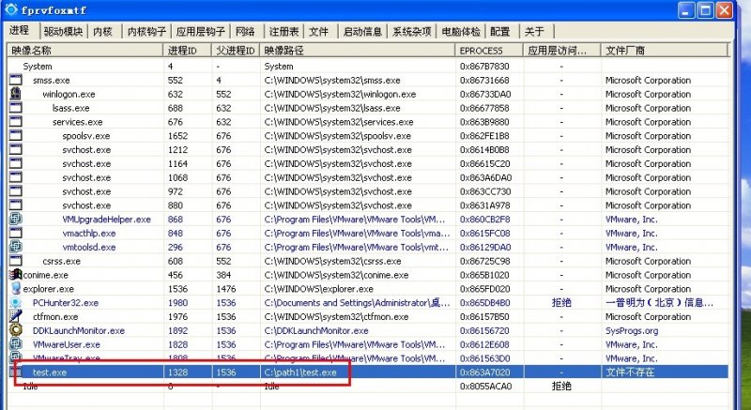Sort by 进程ID column header
751x410 pixels.
(187, 51)
